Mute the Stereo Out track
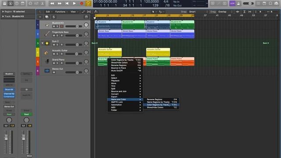The width and height of the screenshot is (281, 158). click(54, 72)
